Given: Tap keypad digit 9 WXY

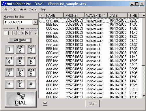Looking at the screenshot, I should [x=31, y=72].
